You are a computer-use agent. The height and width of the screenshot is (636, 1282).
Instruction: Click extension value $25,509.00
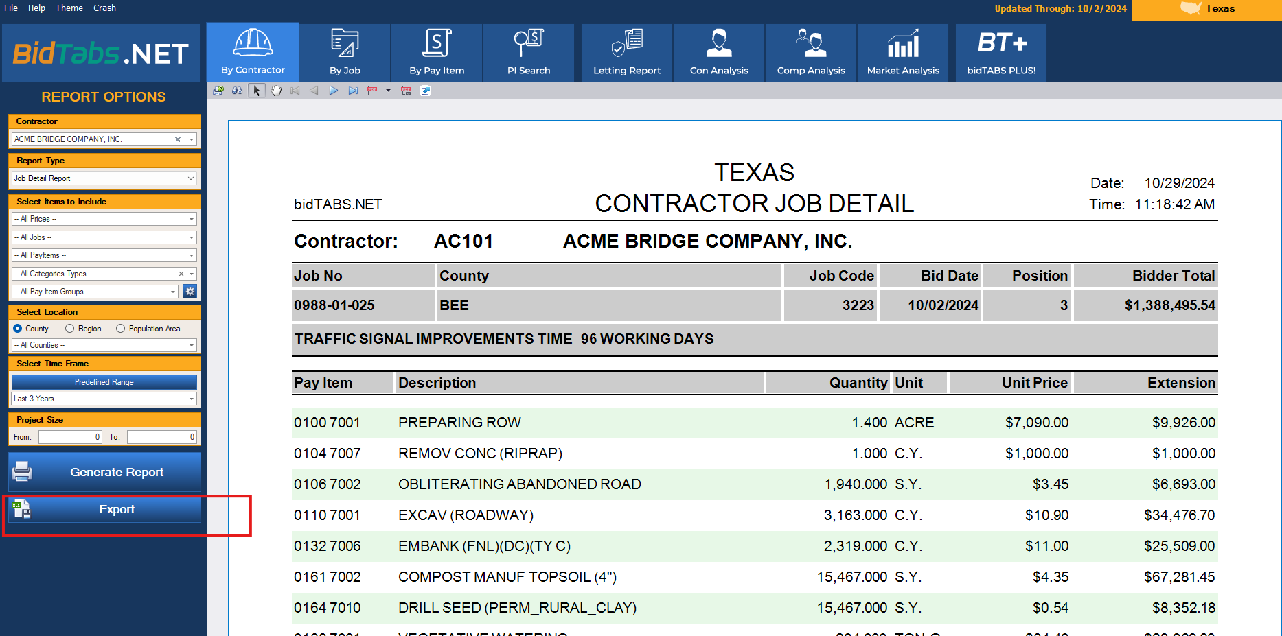(x=1179, y=546)
